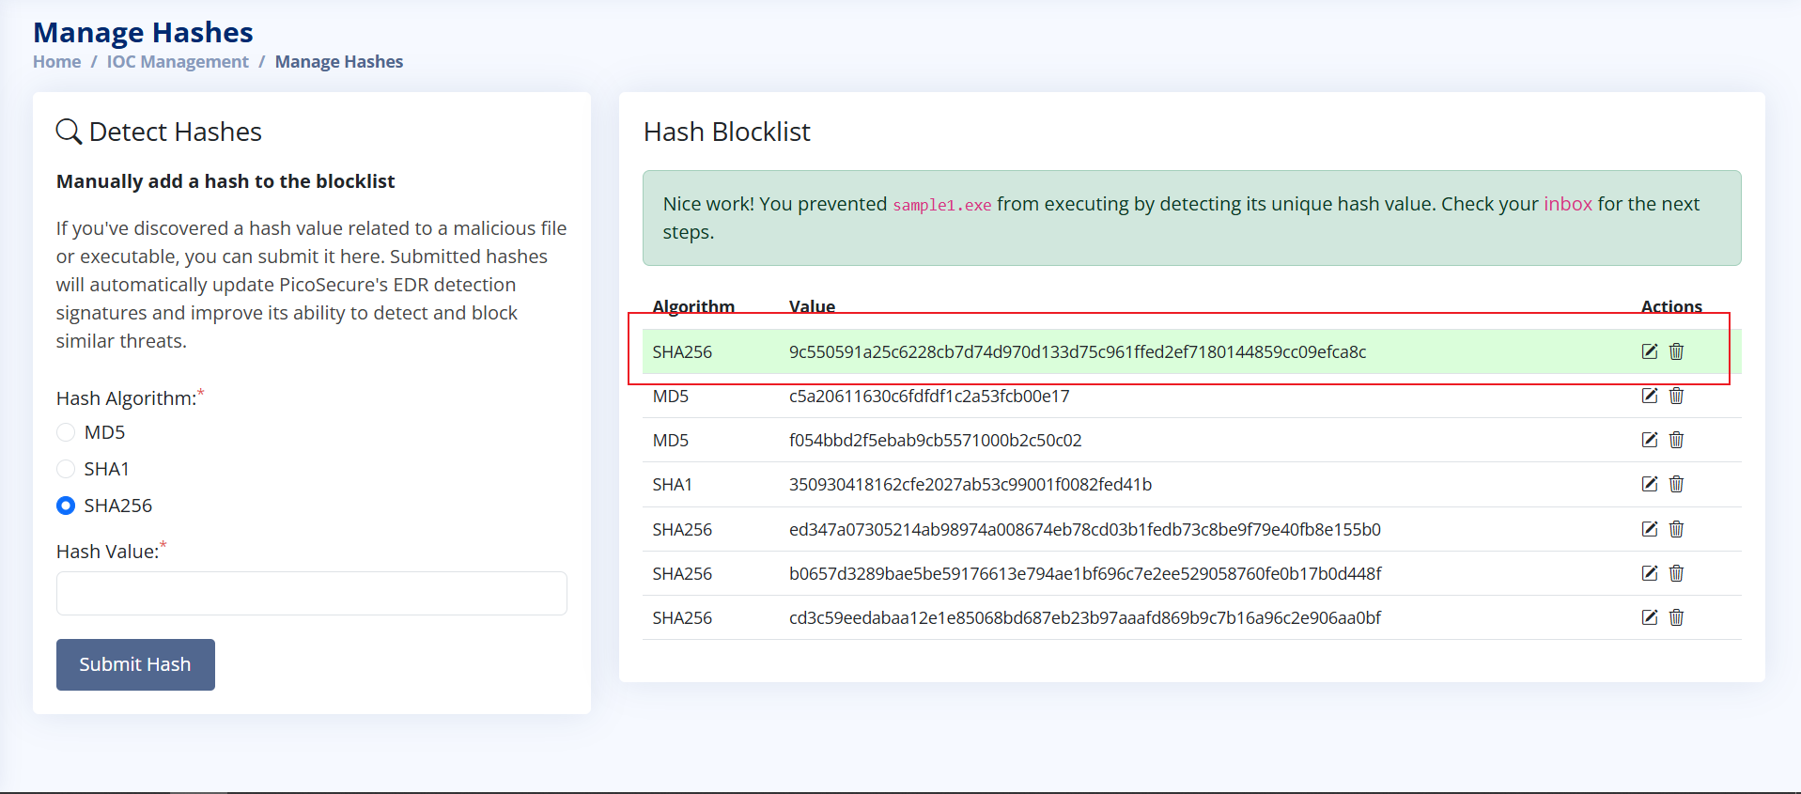1801x794 pixels.
Task: Go to Home breadcrumb link
Action: coord(56,62)
